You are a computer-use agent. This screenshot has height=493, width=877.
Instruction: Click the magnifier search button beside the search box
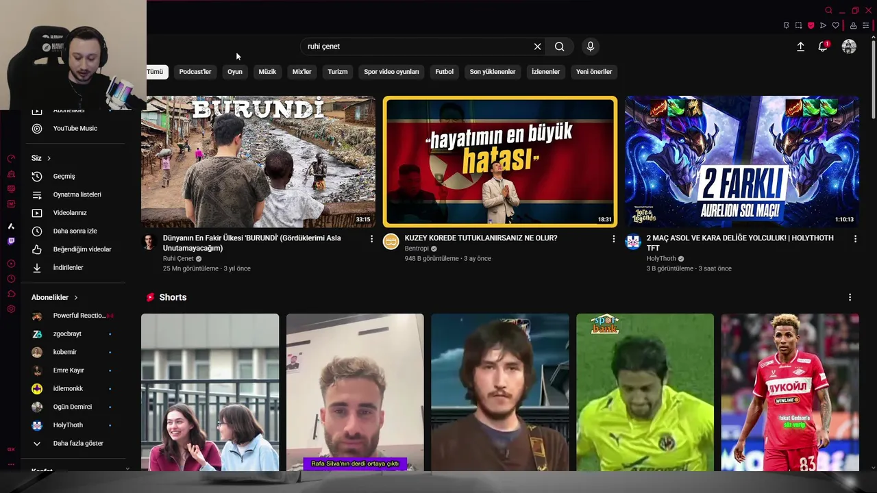click(x=560, y=47)
